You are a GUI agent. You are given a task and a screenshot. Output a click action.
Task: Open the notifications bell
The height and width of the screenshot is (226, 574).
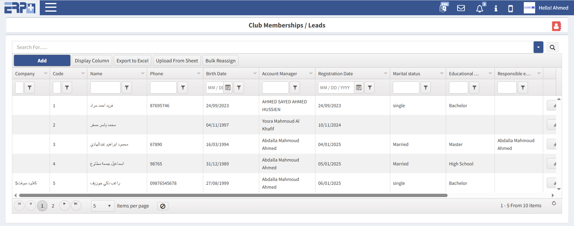pos(480,8)
